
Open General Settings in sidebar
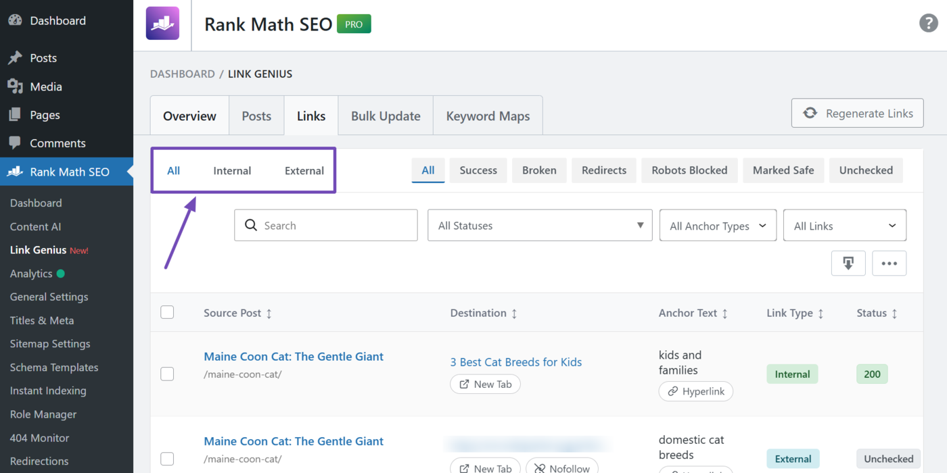49,297
